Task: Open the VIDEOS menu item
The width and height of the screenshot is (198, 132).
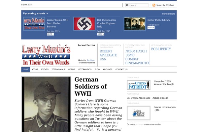Action: pyautogui.click(x=72, y=69)
